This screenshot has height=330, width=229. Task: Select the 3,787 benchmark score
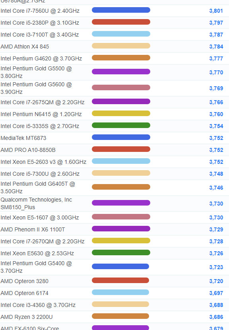point(216,35)
